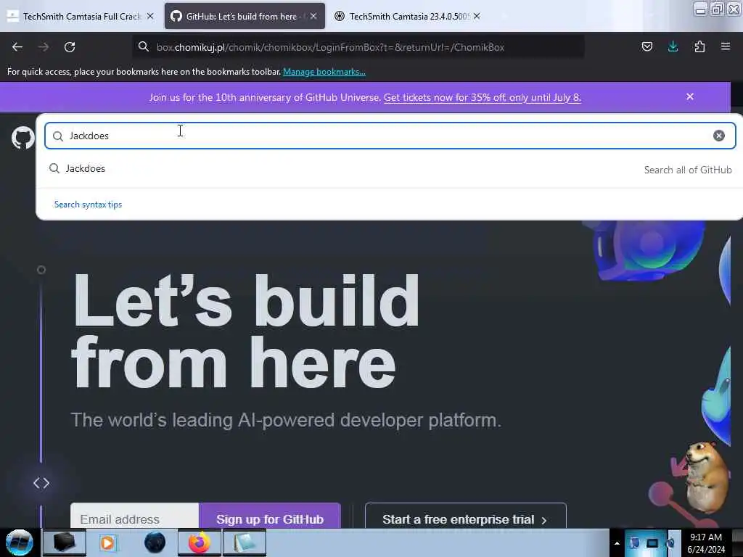Open Get tickets now for 35% off link
Screen dimensions: 743x557
coord(482,98)
